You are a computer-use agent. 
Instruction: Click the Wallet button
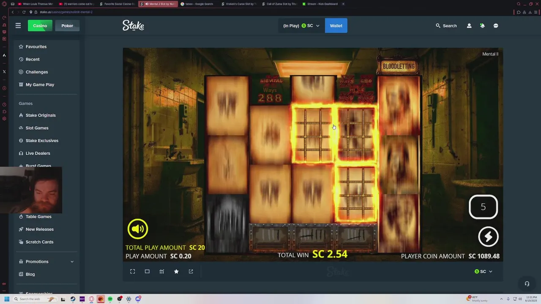[336, 26]
